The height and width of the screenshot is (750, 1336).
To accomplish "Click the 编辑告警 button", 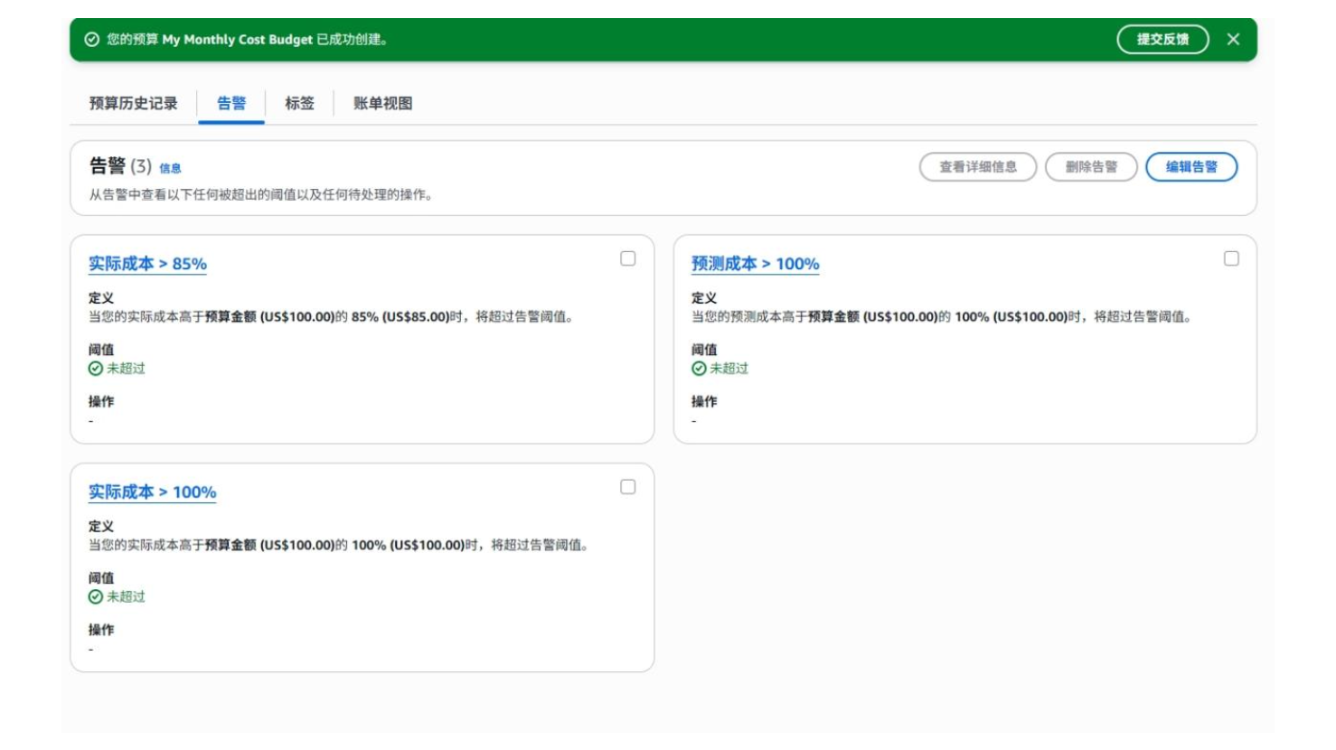I will tap(1190, 167).
